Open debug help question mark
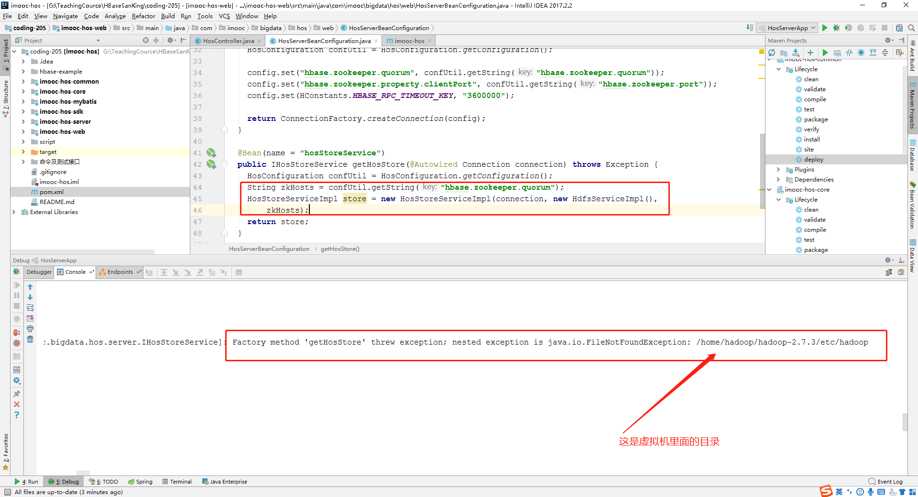Image resolution: width=918 pixels, height=497 pixels. pyautogui.click(x=17, y=415)
